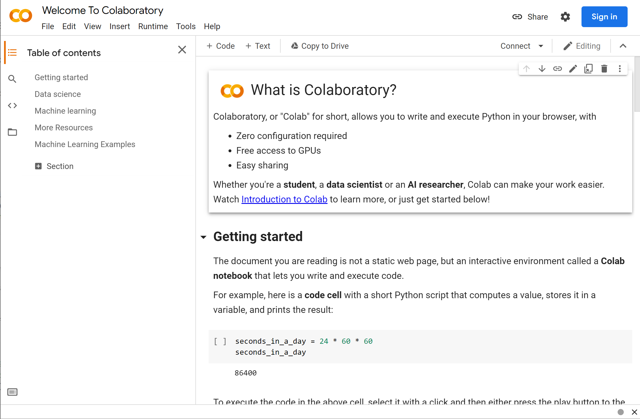
Task: Run the seconds_in_a_day code cell
Action: point(220,341)
